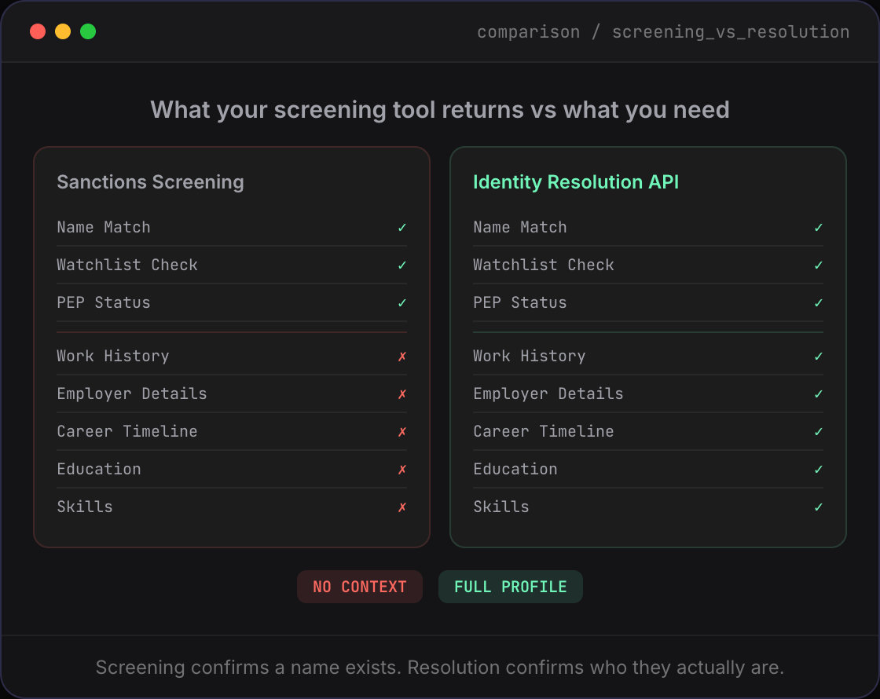The width and height of the screenshot is (880, 699).
Task: Click the green check mark on Career Timeline
Action: (818, 431)
